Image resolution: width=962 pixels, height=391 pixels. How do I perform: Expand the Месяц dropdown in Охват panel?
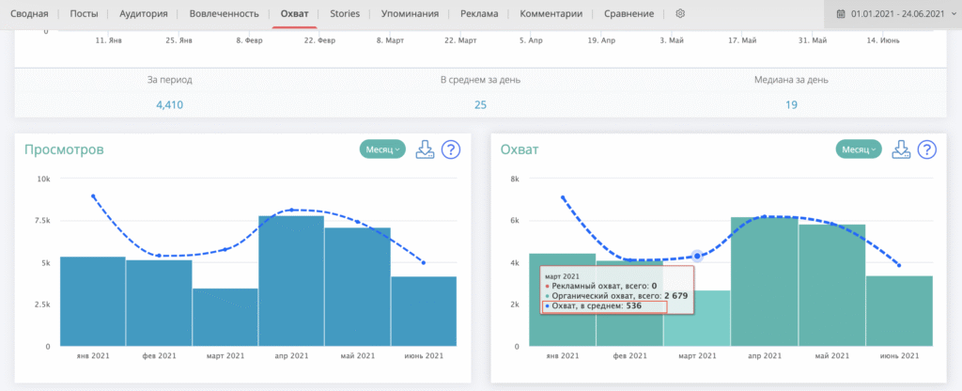point(860,149)
